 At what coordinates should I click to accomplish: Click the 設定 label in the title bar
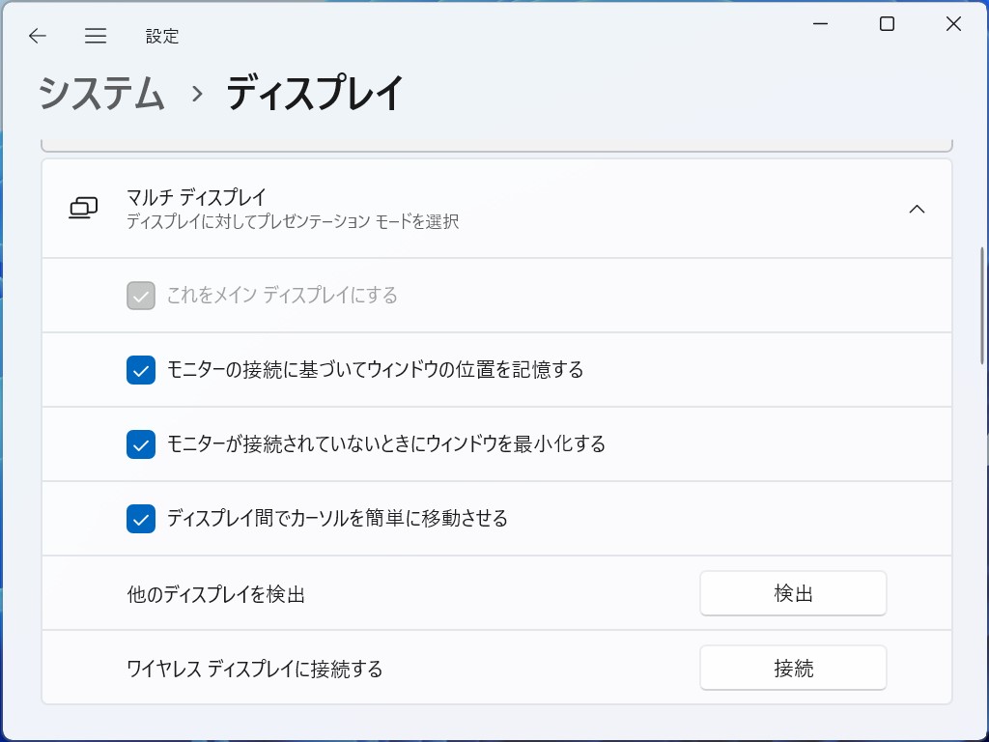pos(161,36)
